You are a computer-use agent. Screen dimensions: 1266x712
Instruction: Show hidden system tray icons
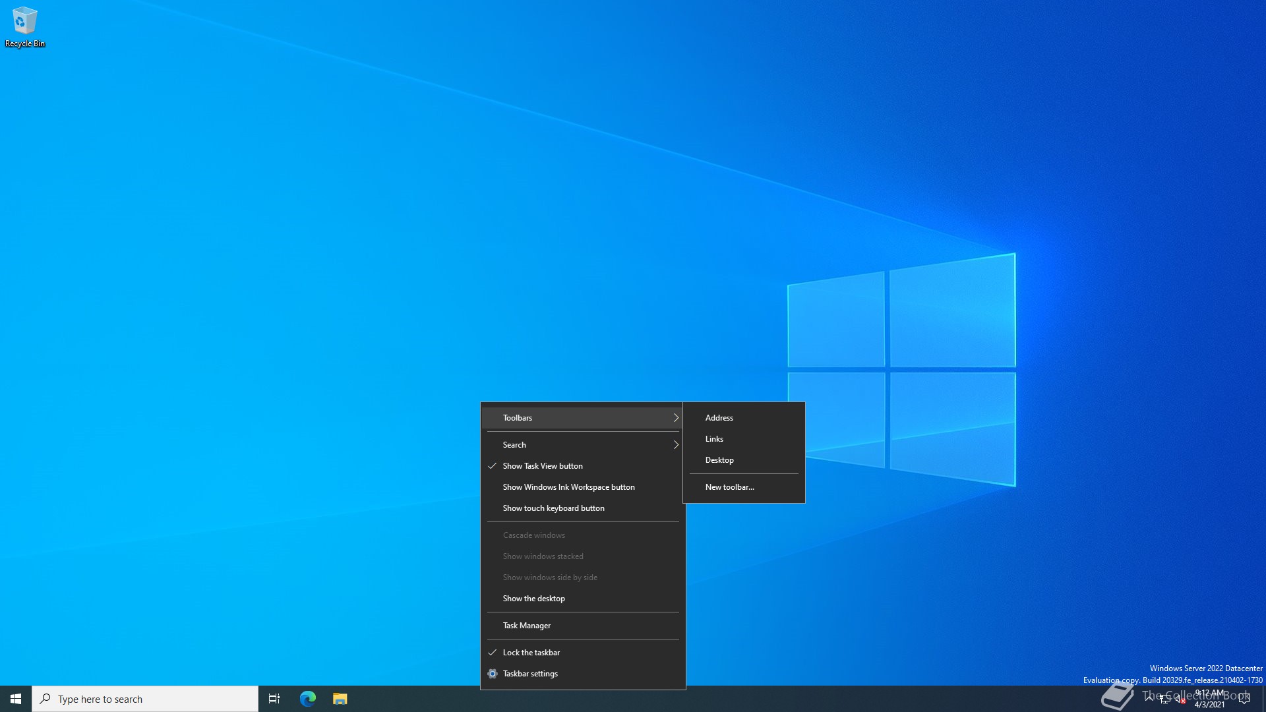[1149, 699]
